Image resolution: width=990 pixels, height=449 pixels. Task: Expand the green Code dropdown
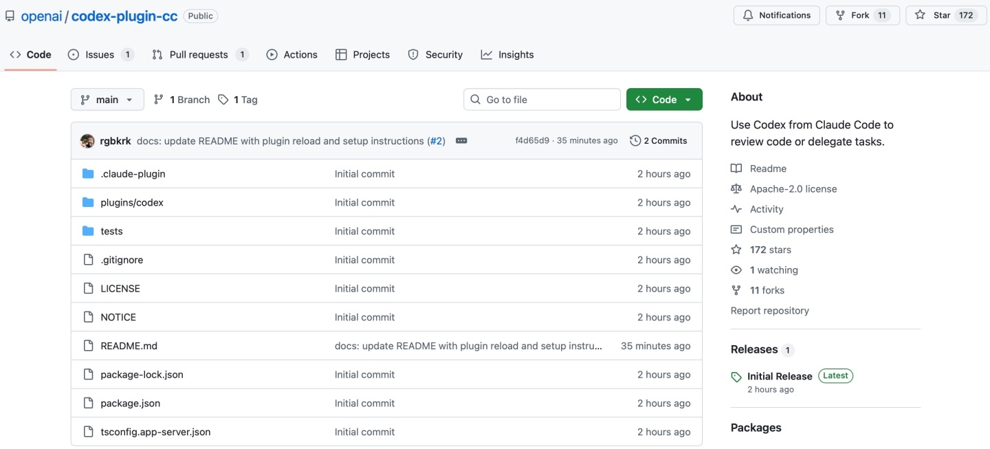(664, 100)
